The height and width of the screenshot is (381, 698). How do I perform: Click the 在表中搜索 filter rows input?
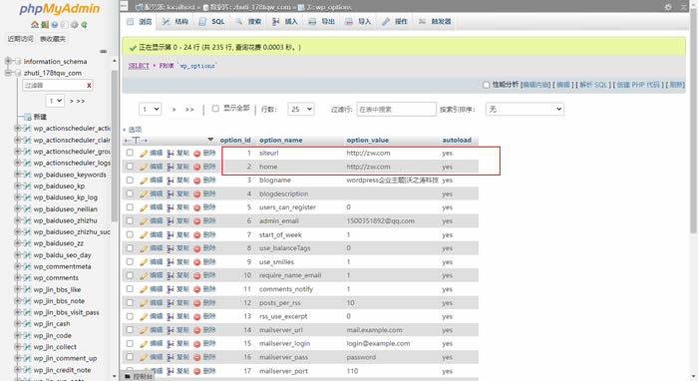click(396, 109)
